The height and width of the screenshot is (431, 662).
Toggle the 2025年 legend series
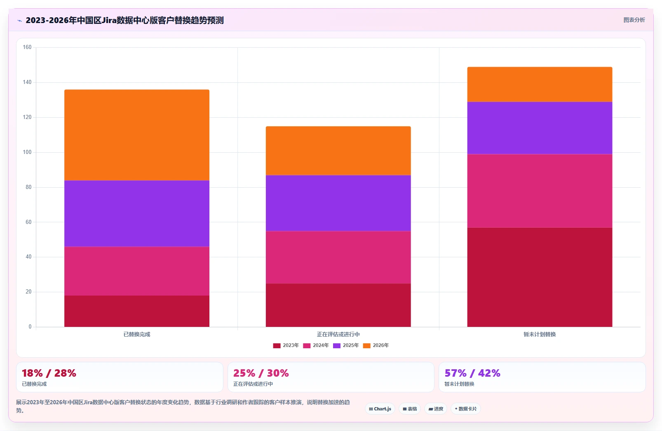(x=346, y=345)
